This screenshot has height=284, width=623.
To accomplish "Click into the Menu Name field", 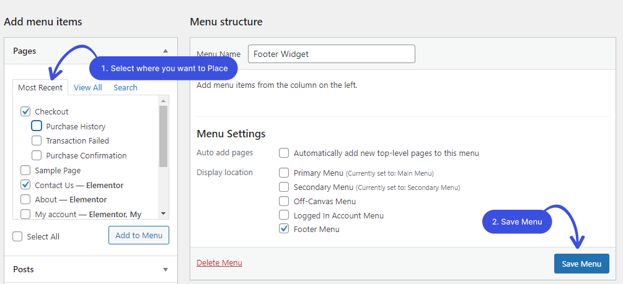I will click(332, 54).
